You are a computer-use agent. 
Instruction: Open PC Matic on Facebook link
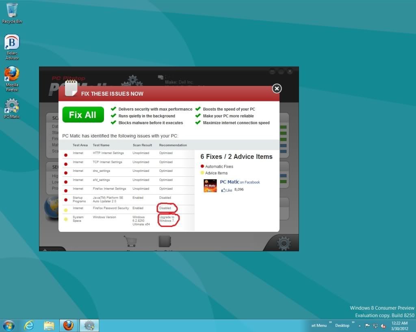pos(240,182)
